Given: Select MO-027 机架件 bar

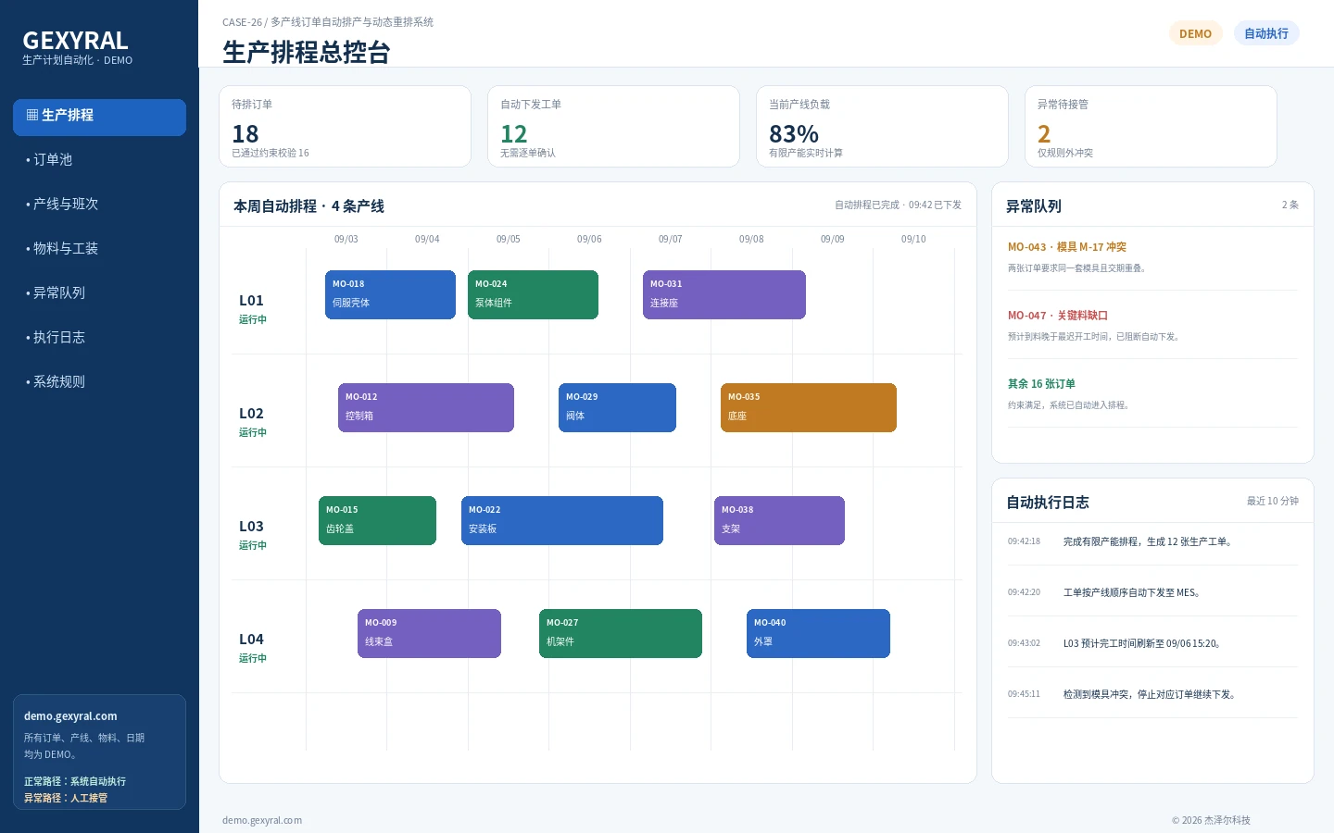Looking at the screenshot, I should click(x=621, y=633).
